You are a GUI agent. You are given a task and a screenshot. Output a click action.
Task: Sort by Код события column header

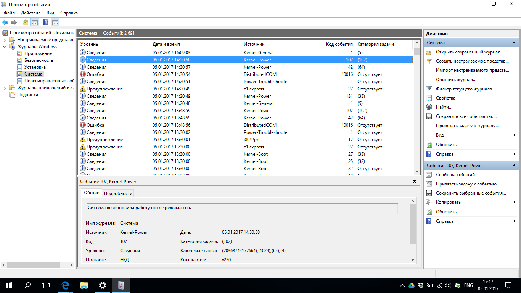point(326,44)
